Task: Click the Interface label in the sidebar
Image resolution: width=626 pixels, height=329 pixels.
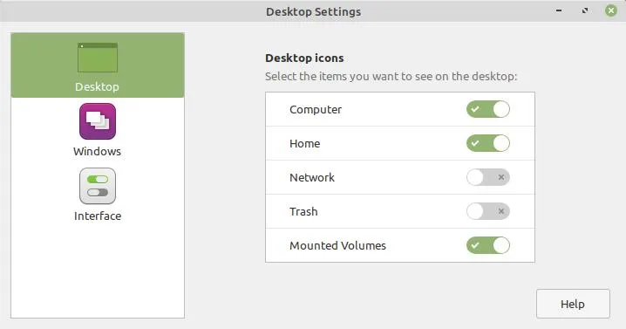Action: pos(98,216)
